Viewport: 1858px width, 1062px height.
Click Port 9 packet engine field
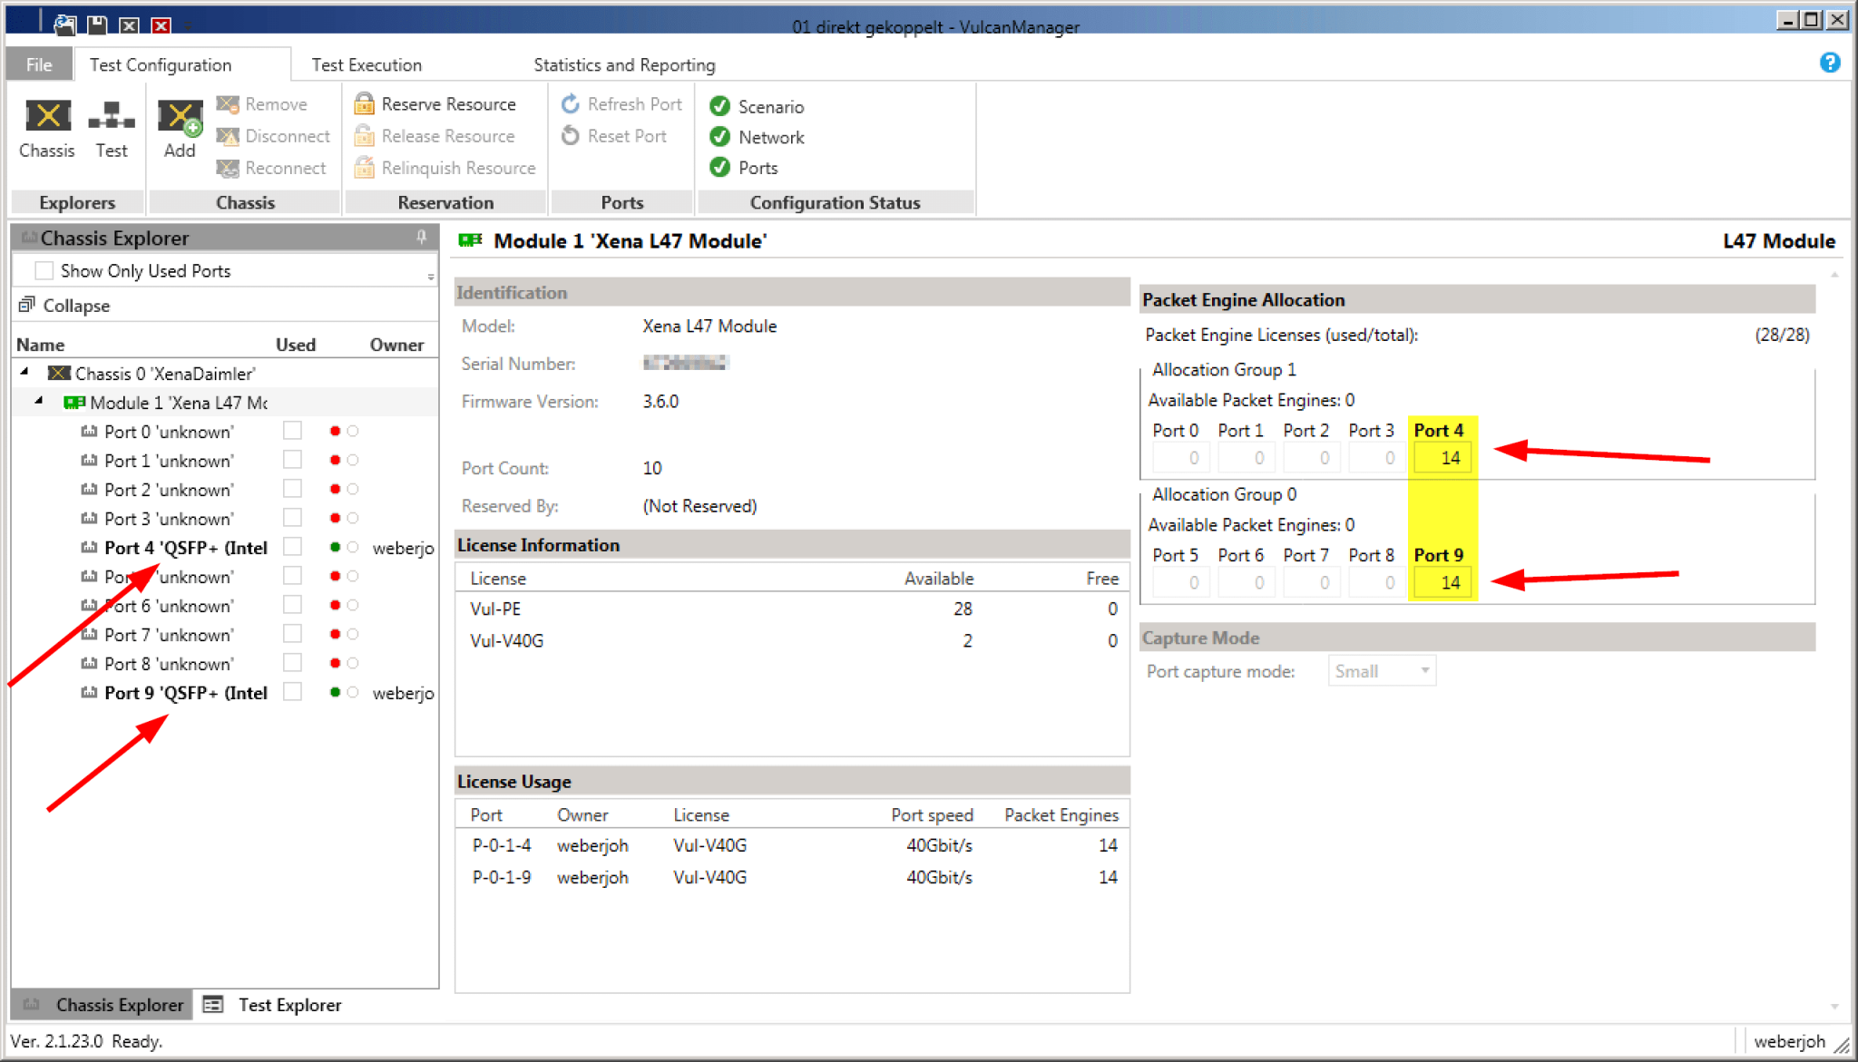(1442, 583)
